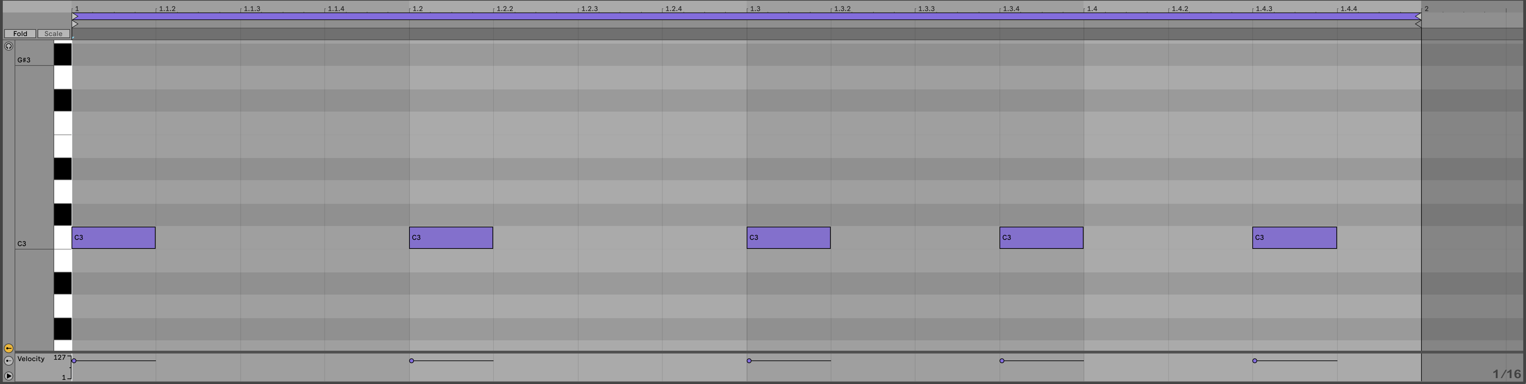This screenshot has height=384, width=1526.
Task: Click the C3 white piano key
Action: (x=63, y=237)
